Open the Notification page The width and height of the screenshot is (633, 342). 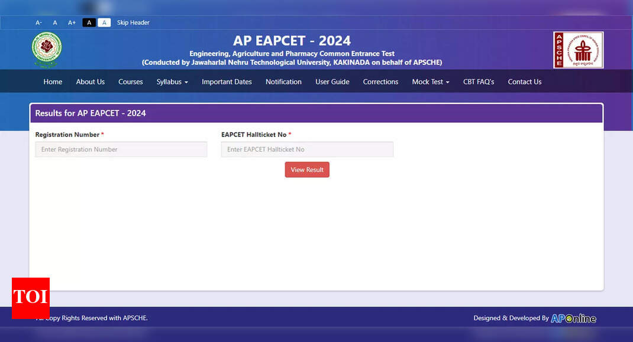coord(283,82)
